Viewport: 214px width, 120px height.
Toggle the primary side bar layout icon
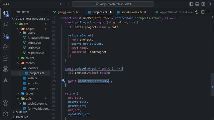(191, 4)
